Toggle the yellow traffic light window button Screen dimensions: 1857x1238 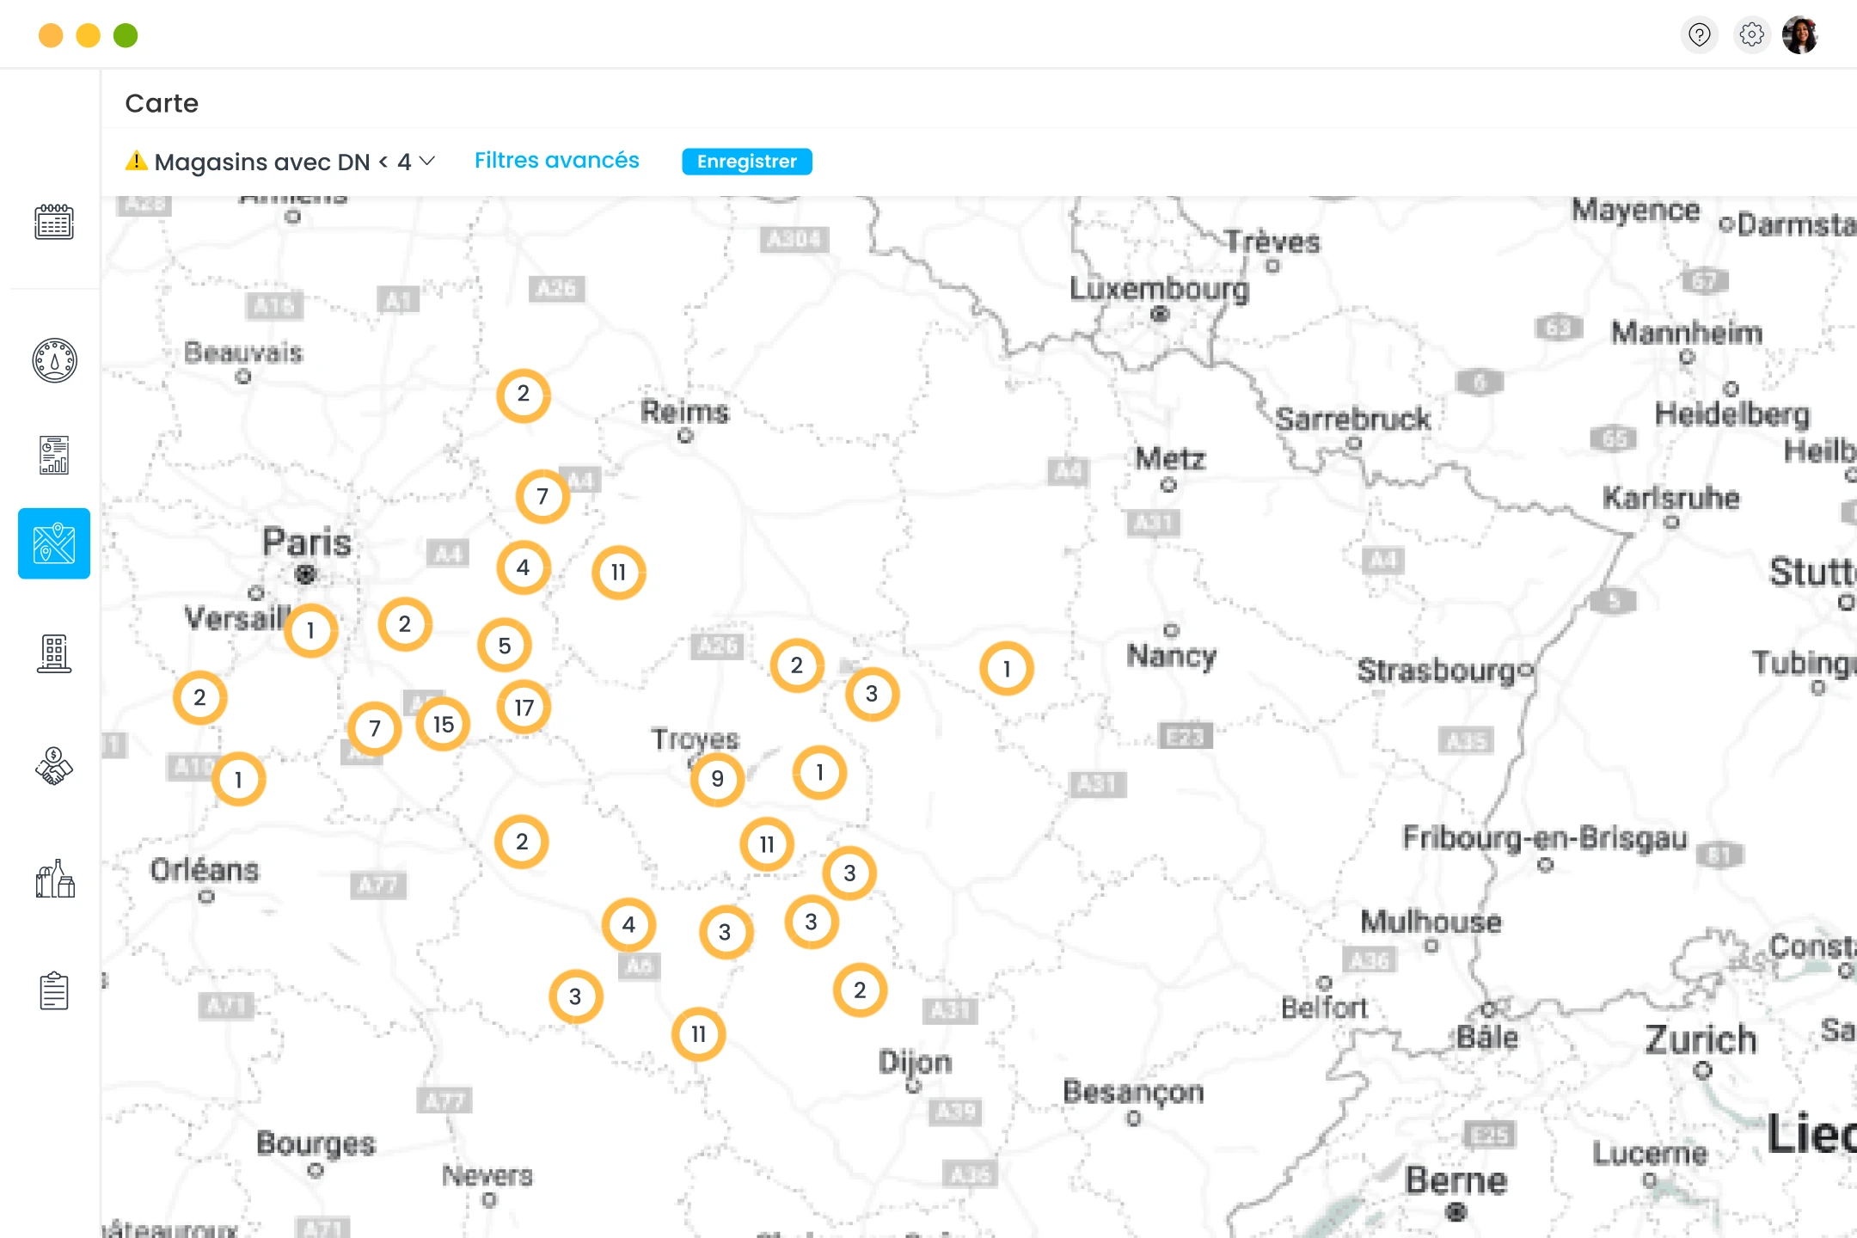pyautogui.click(x=89, y=34)
